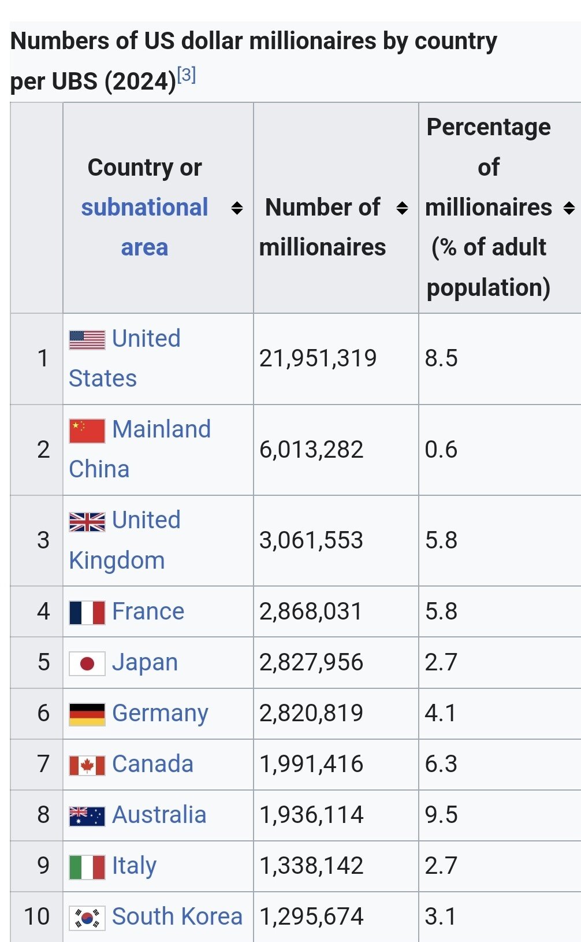Click the Germany flag icon
This screenshot has width=581, height=942.
(87, 714)
